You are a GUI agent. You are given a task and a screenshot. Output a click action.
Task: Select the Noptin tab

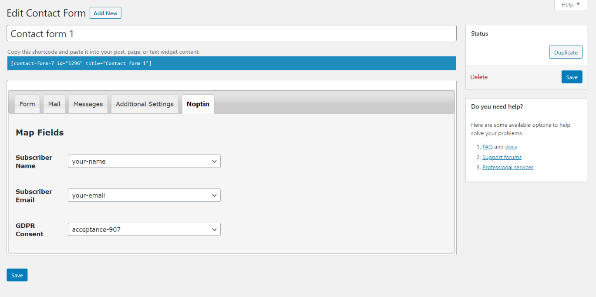click(198, 104)
